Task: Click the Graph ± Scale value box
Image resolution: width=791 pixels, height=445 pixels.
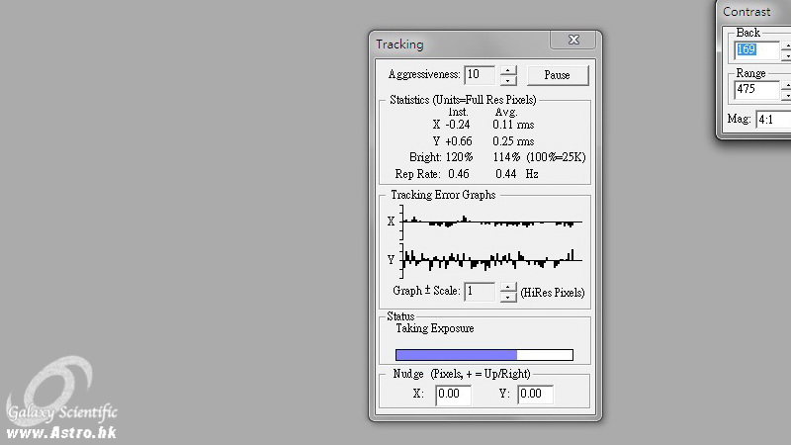Action: click(x=480, y=292)
